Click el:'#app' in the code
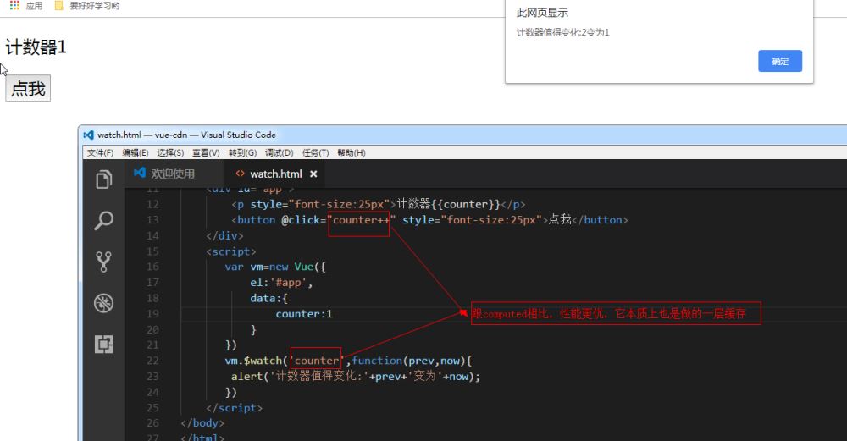Image resolution: width=847 pixels, height=441 pixels. pyautogui.click(x=281, y=283)
